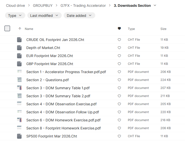Toggle favorite on SP500 Footprint Mar 2026.Cht

(x=119, y=136)
